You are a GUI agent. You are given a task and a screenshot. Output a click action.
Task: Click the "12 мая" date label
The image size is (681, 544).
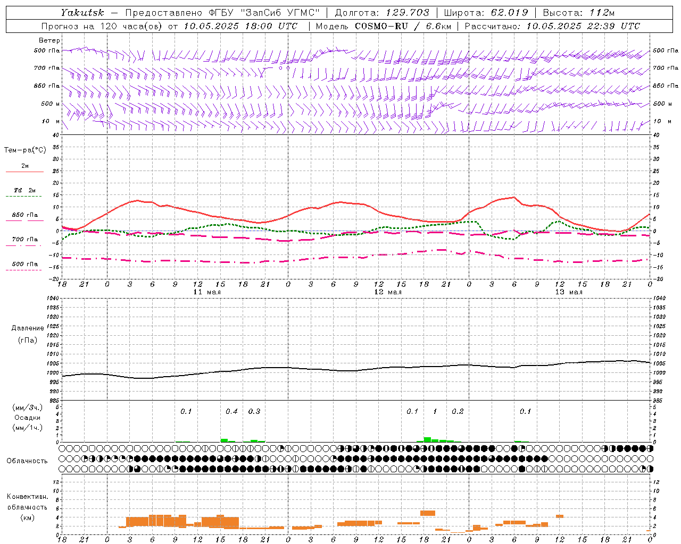tap(388, 292)
